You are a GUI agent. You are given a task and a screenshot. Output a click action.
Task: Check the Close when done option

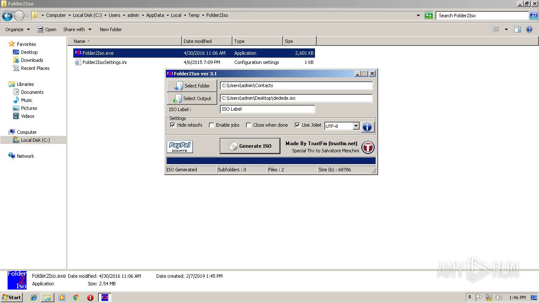click(248, 125)
